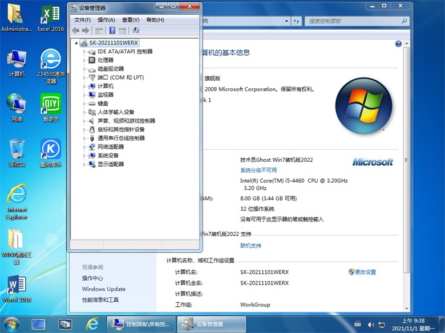Select the Kugou Music (酷狗音乐) desktop icon
The height and width of the screenshot is (333, 445).
(50, 151)
